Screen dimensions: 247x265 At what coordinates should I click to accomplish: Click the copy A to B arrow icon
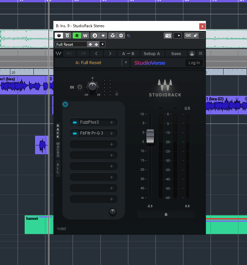[103, 36]
